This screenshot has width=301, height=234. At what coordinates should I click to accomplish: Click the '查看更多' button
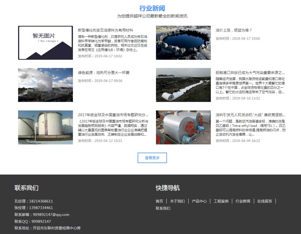152,158
